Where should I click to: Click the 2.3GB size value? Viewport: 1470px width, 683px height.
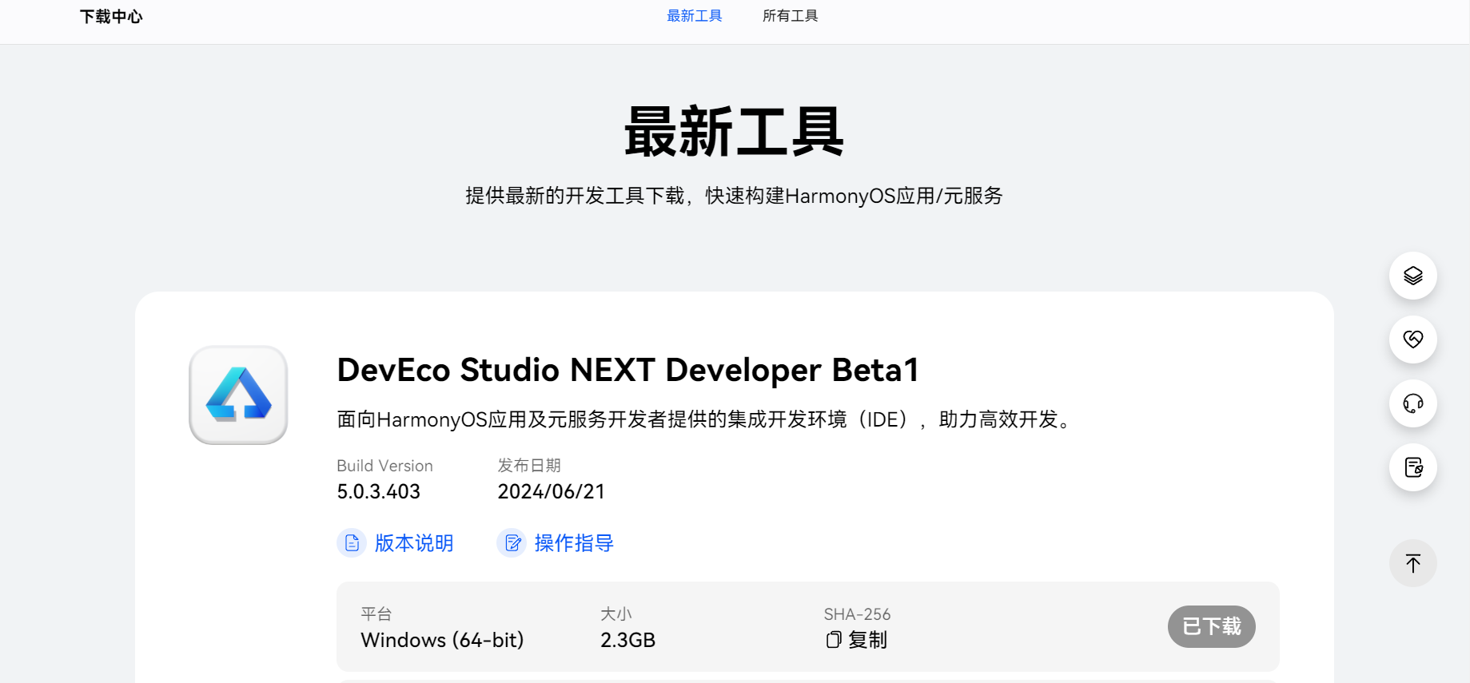(628, 640)
